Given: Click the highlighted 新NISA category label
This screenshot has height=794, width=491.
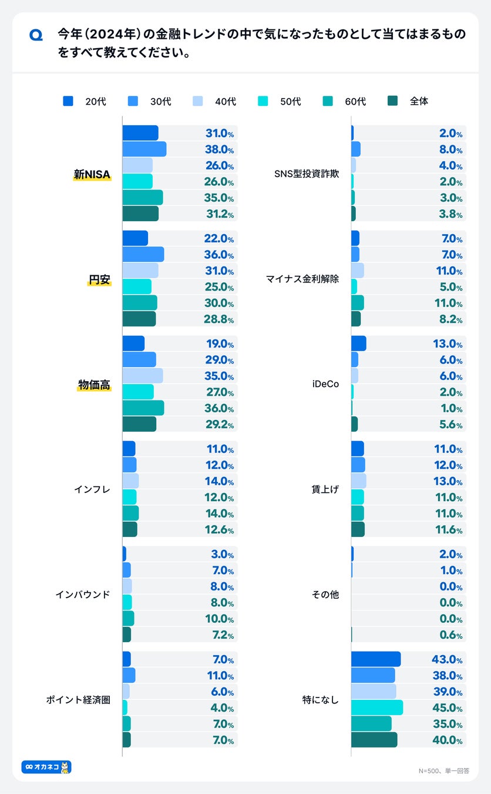Looking at the screenshot, I should click(92, 174).
